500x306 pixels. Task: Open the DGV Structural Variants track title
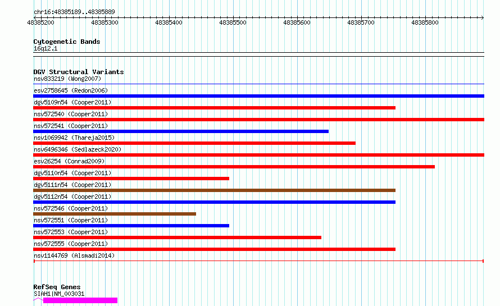coord(79,72)
